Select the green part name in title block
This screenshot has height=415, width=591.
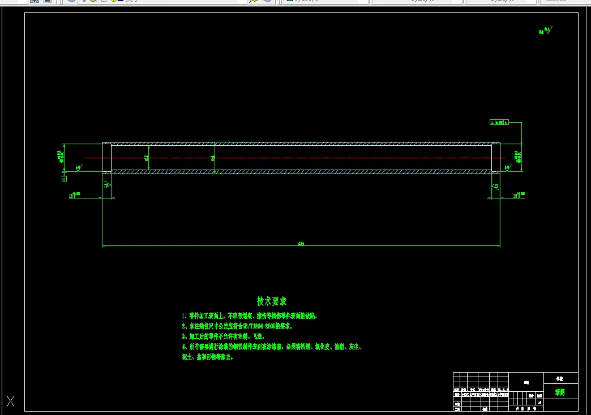(560, 392)
